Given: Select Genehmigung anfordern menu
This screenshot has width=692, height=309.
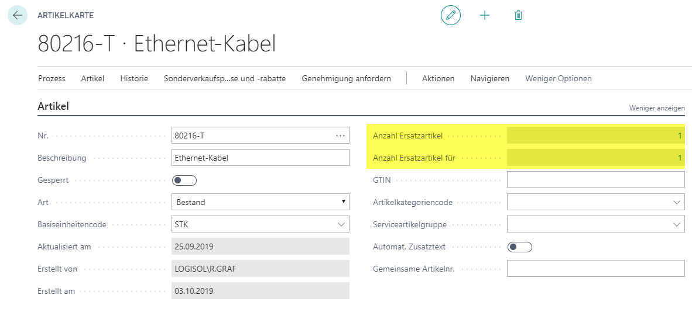Looking at the screenshot, I should [x=347, y=78].
